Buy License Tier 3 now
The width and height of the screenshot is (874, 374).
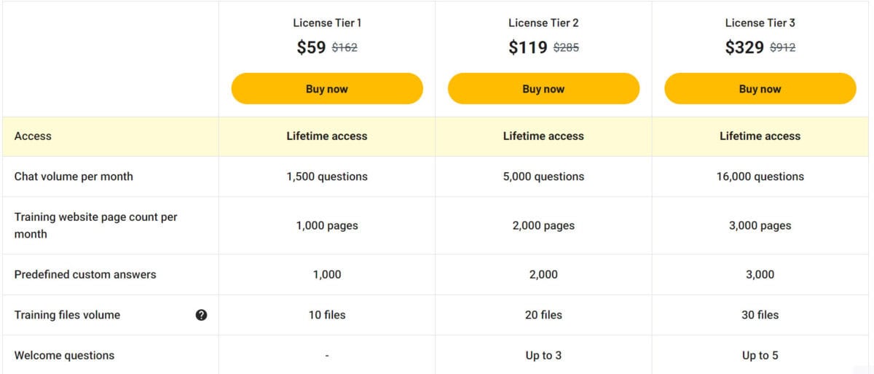tap(760, 89)
